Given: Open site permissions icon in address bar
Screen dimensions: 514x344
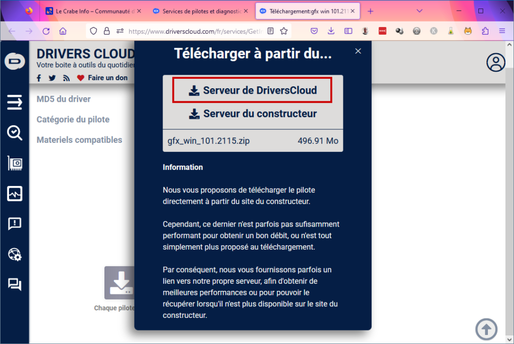Looking at the screenshot, I should 120,31.
